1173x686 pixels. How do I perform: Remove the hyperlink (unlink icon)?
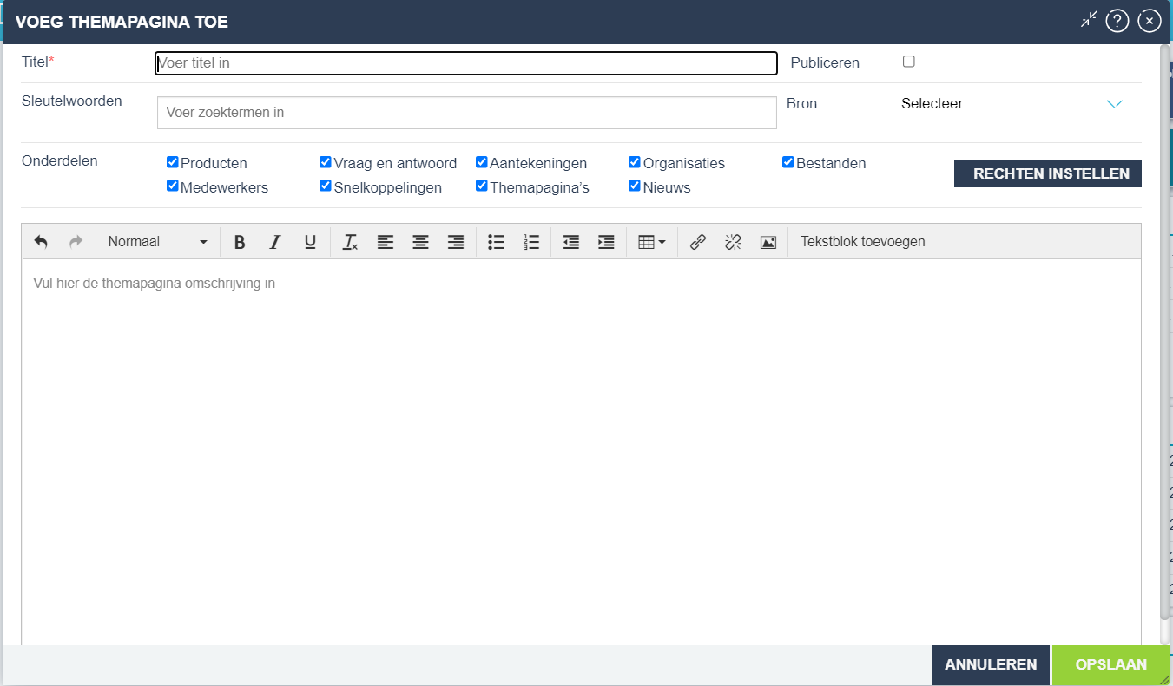(733, 242)
